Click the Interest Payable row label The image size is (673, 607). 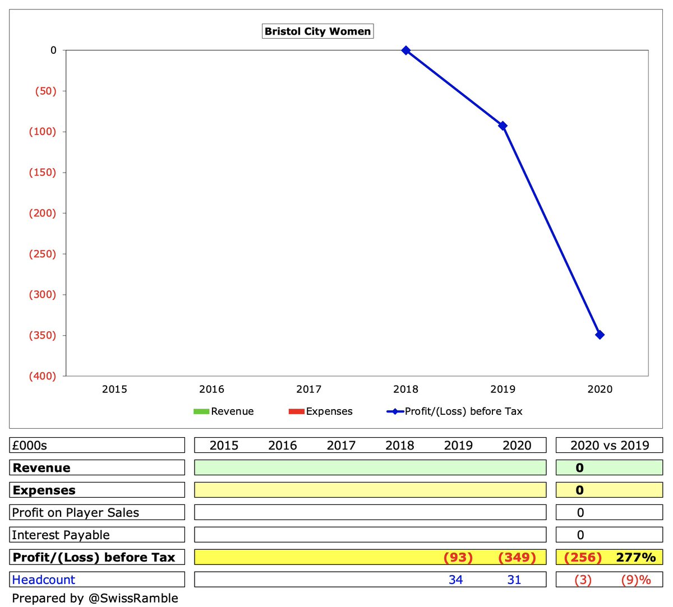click(x=97, y=535)
